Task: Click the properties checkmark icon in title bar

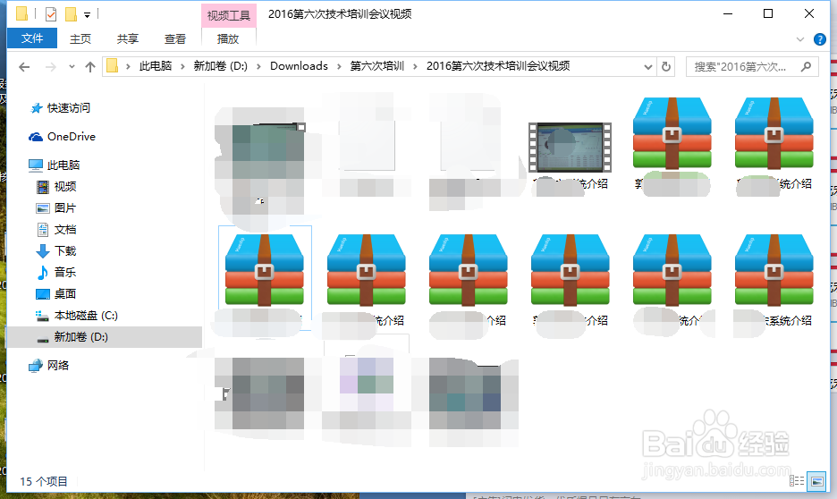Action: tap(51, 14)
